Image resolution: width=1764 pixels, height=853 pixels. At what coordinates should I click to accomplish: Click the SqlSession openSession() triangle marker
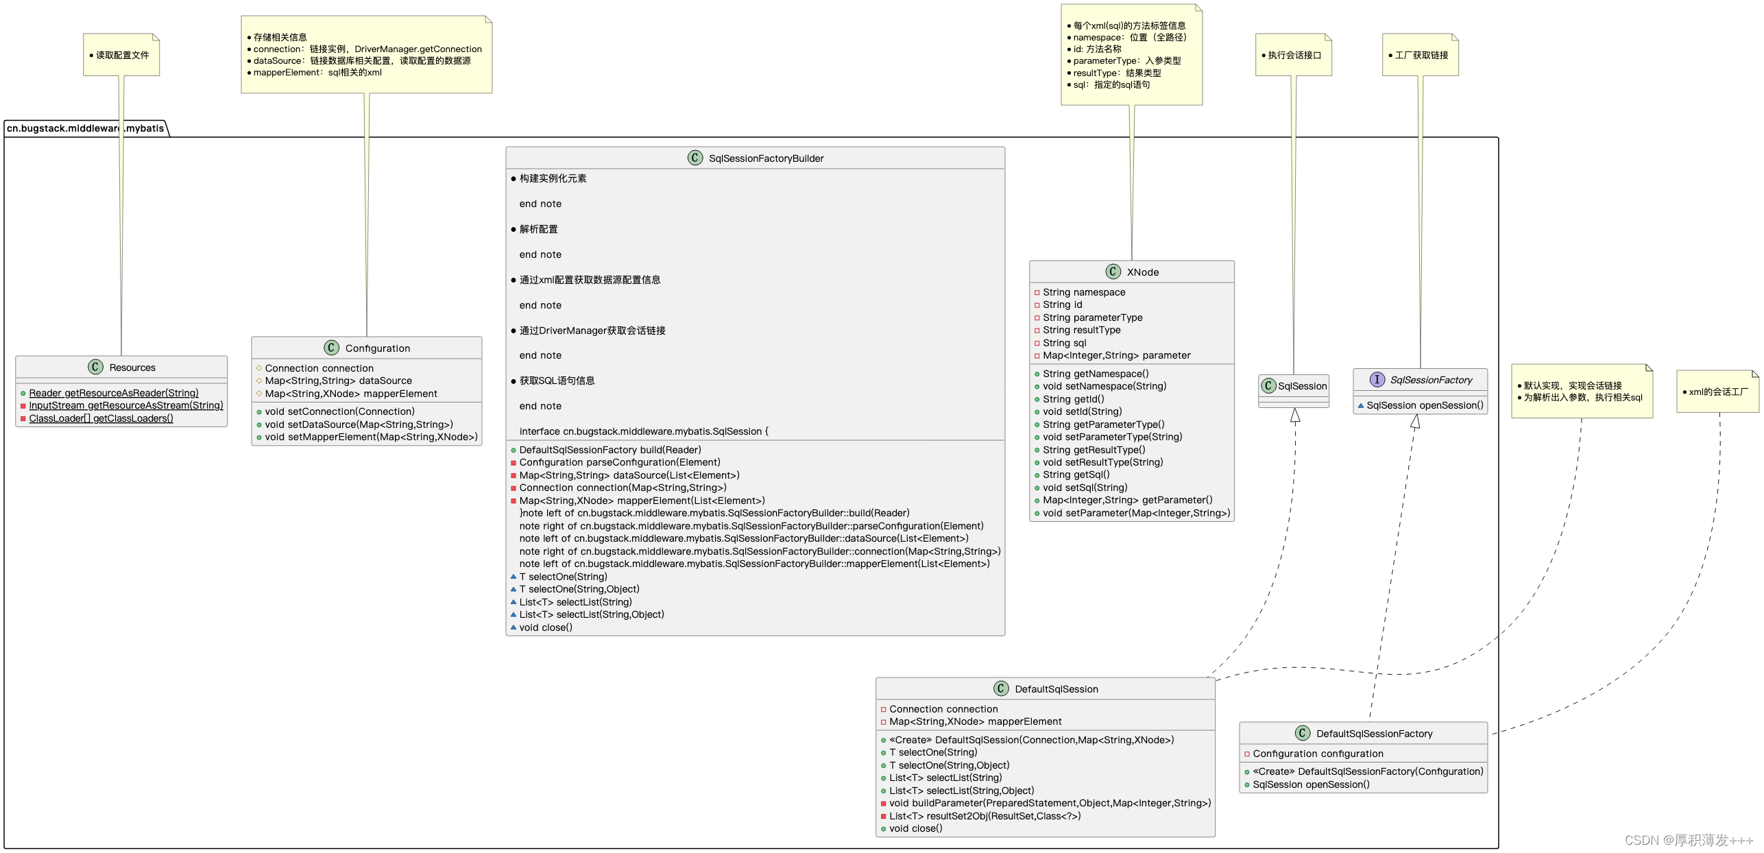tap(1361, 405)
